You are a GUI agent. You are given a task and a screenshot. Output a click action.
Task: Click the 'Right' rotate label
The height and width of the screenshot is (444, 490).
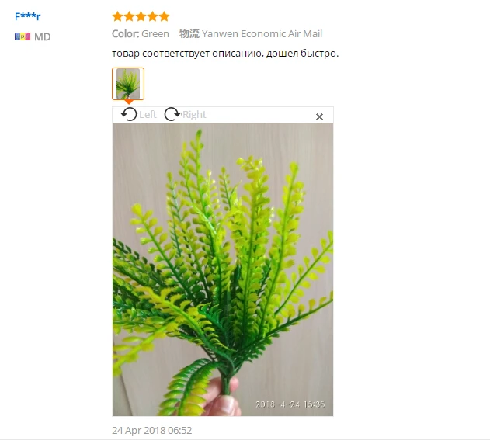(194, 114)
